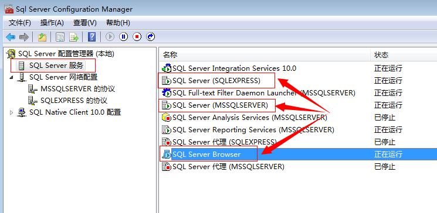Click the SQL Server 代理 (SQLEXPRESS) stopped icon
Image resolution: width=437 pixels, height=213 pixels.
(x=167, y=142)
